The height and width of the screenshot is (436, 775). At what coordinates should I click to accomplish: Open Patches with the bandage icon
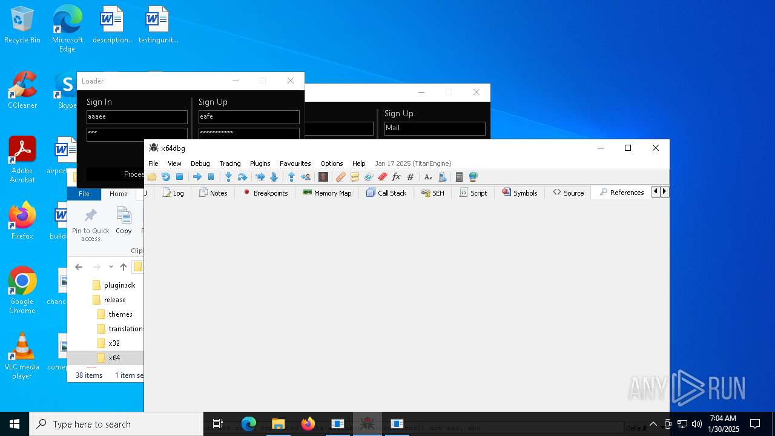(341, 177)
